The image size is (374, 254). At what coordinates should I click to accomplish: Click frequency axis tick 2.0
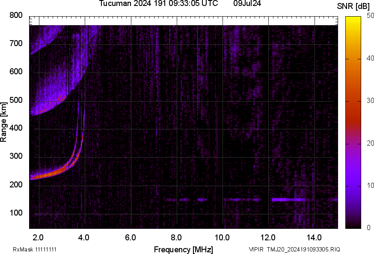point(38,237)
